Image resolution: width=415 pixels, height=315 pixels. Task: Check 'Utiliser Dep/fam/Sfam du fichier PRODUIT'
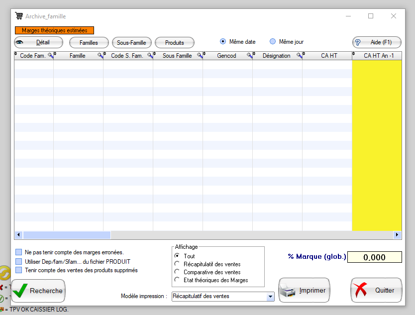point(19,261)
